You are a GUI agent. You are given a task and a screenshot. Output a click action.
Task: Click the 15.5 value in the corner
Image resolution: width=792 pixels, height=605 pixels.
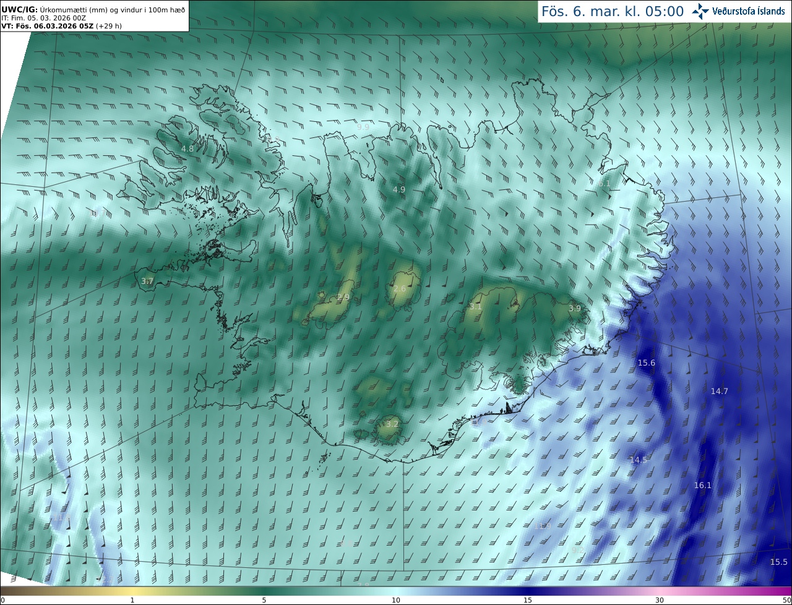[779, 562]
